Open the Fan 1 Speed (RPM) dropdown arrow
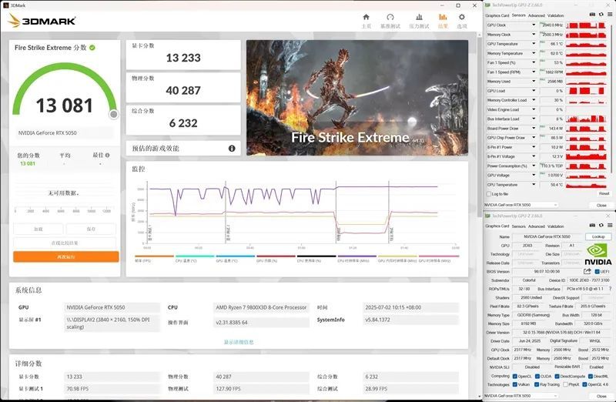This screenshot has width=616, height=402. pos(534,72)
